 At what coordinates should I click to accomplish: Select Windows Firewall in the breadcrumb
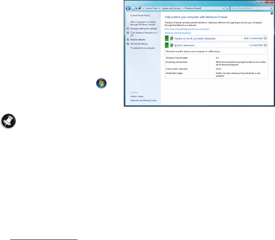tap(193, 8)
